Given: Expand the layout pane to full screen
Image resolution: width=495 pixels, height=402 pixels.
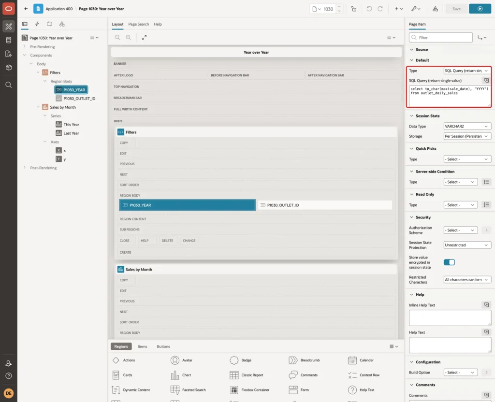Looking at the screenshot, I should coord(144,37).
